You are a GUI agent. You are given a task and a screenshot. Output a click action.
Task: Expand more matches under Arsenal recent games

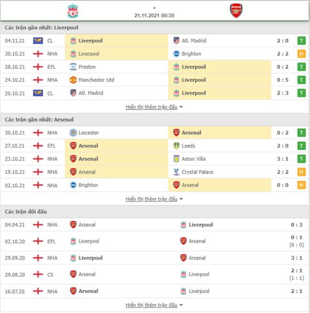pyautogui.click(x=154, y=199)
